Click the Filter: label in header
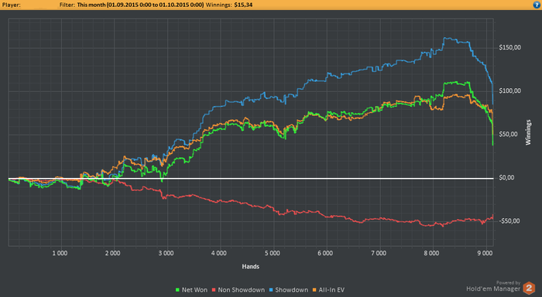Image resolution: width=542 pixels, height=297 pixels. (67, 5)
